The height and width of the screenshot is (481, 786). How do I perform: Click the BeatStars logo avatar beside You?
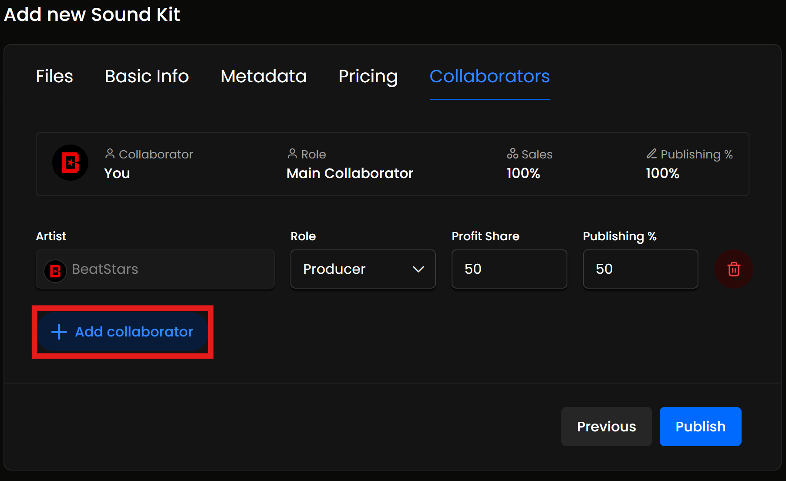tap(70, 163)
